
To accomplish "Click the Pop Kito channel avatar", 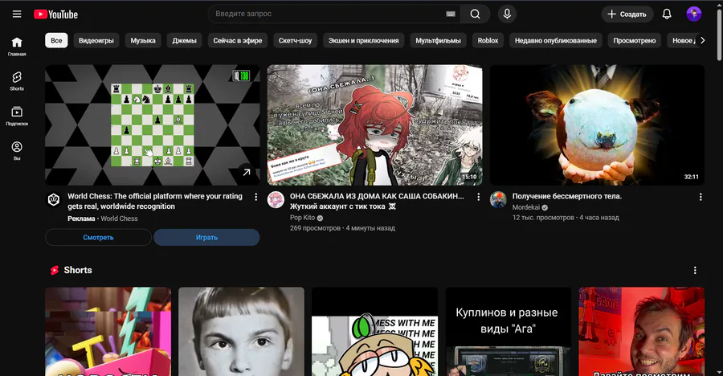I will pos(276,200).
